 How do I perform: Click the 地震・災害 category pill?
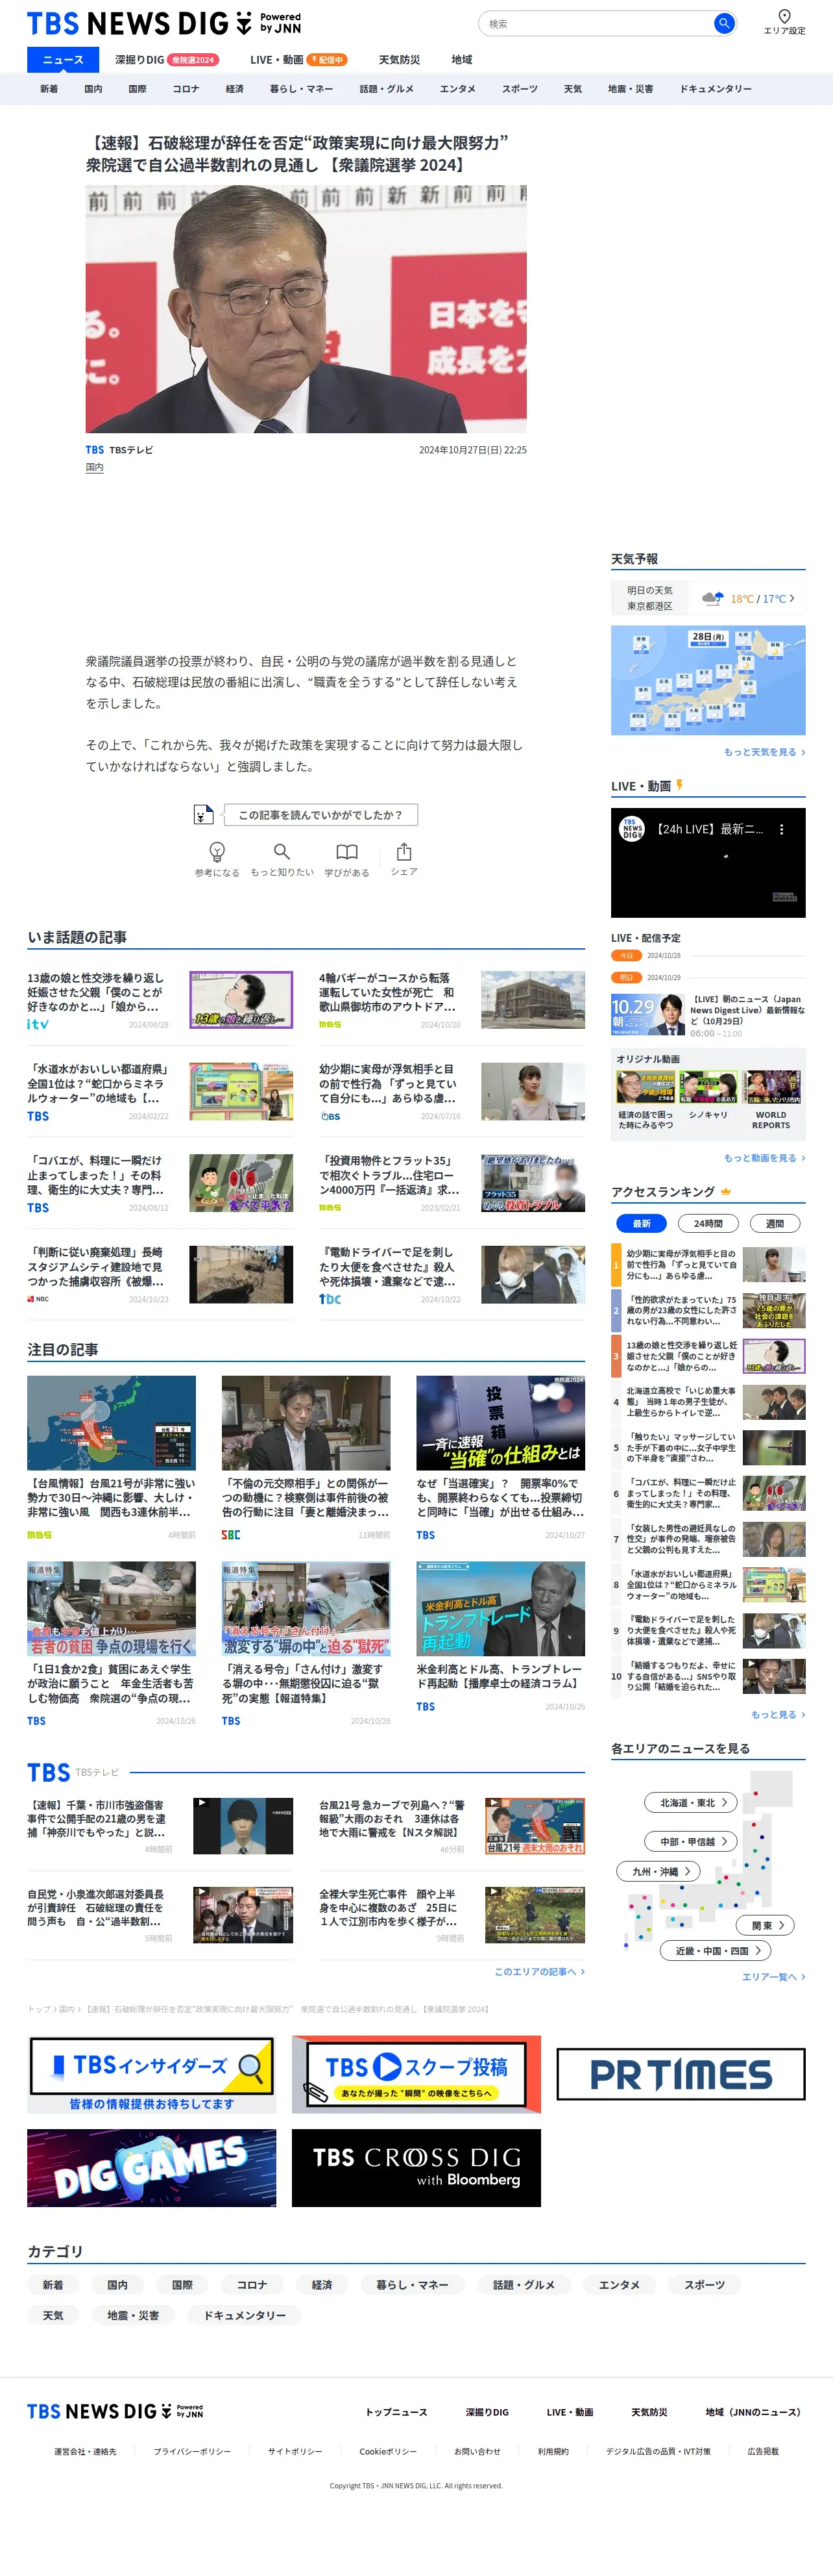click(x=133, y=2315)
